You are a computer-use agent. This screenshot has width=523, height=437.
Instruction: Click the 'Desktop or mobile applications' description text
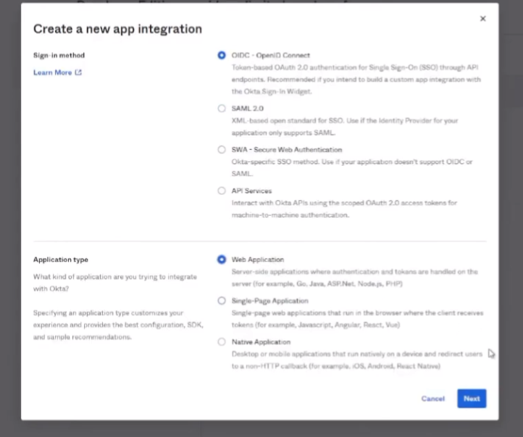pos(357,360)
